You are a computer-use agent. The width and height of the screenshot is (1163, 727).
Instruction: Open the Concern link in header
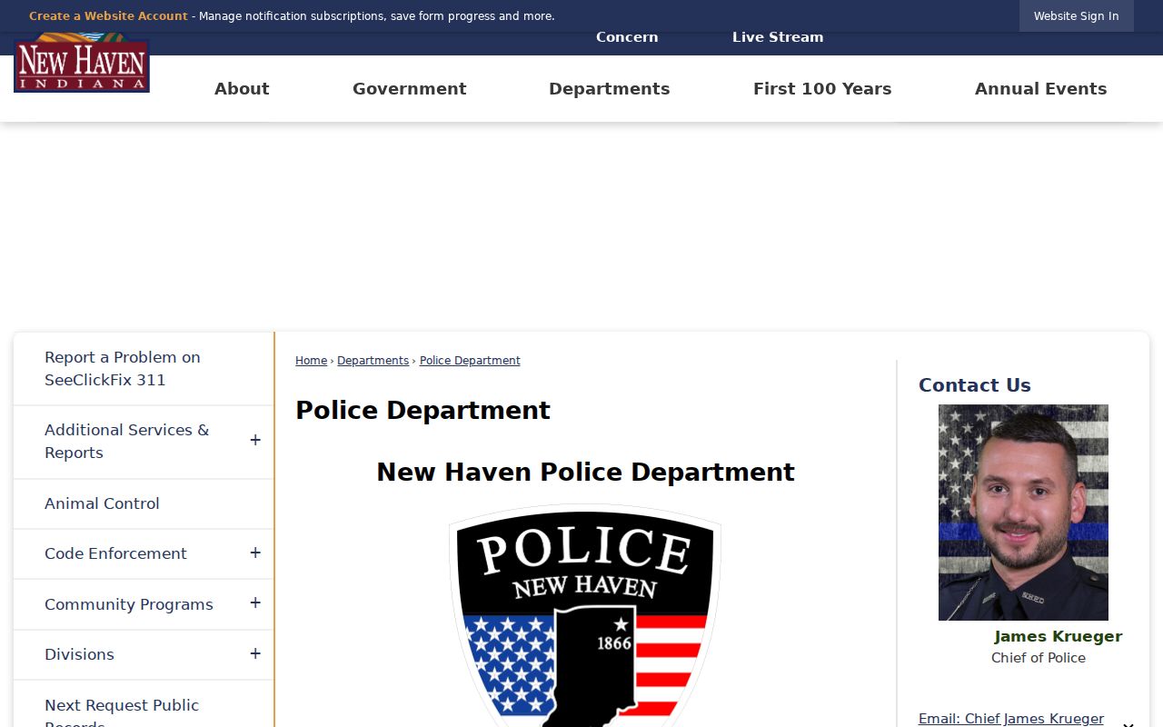pyautogui.click(x=627, y=37)
